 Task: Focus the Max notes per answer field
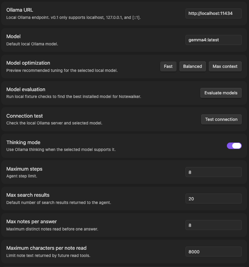coord(214,225)
